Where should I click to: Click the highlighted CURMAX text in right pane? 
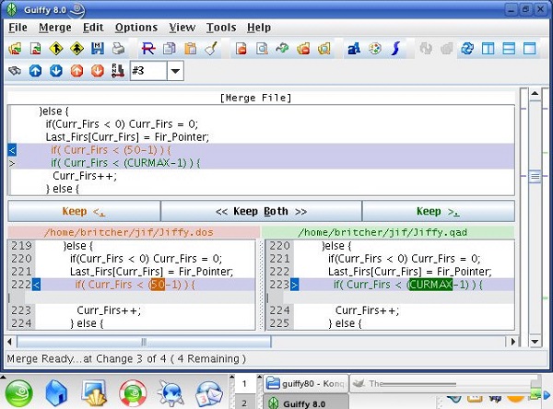(x=429, y=285)
